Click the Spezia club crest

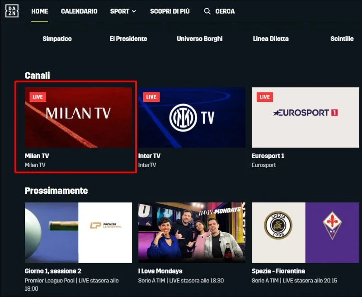pos(278,225)
